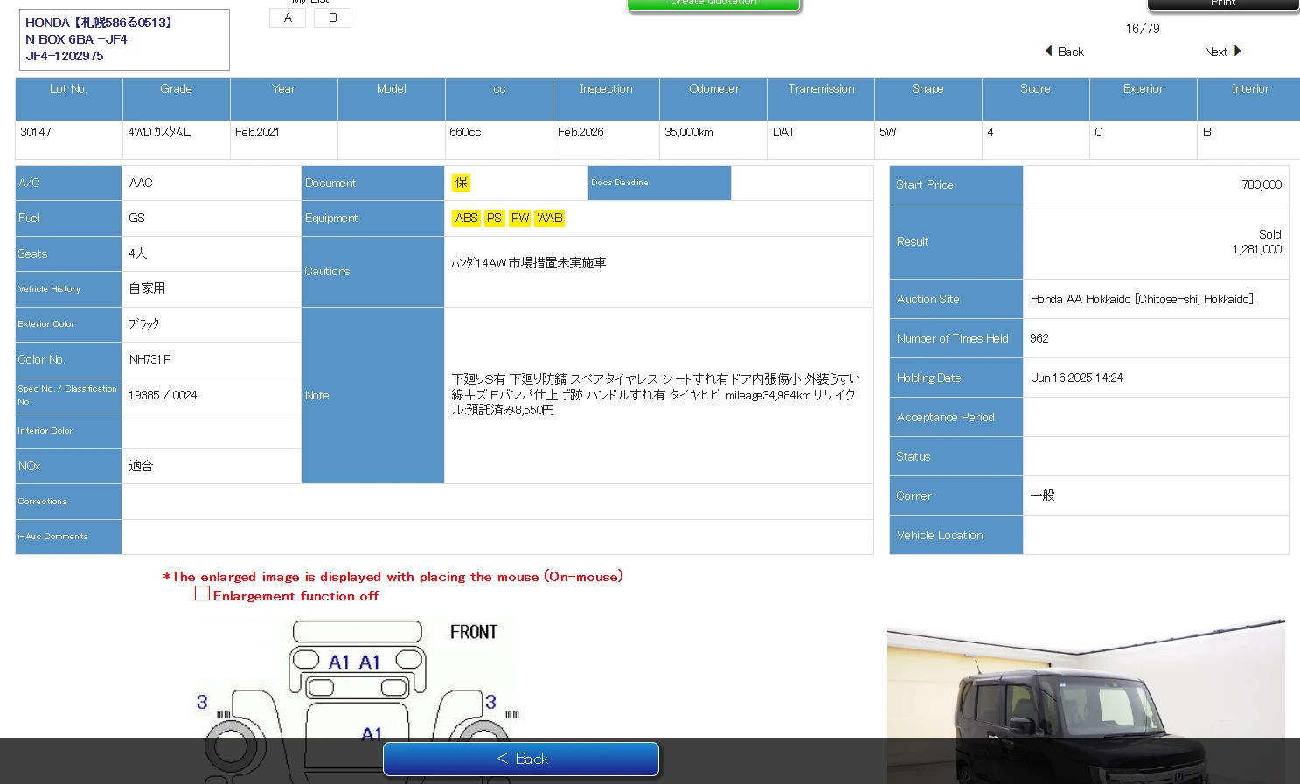Click the yellow PS equipment badge

pyautogui.click(x=494, y=219)
